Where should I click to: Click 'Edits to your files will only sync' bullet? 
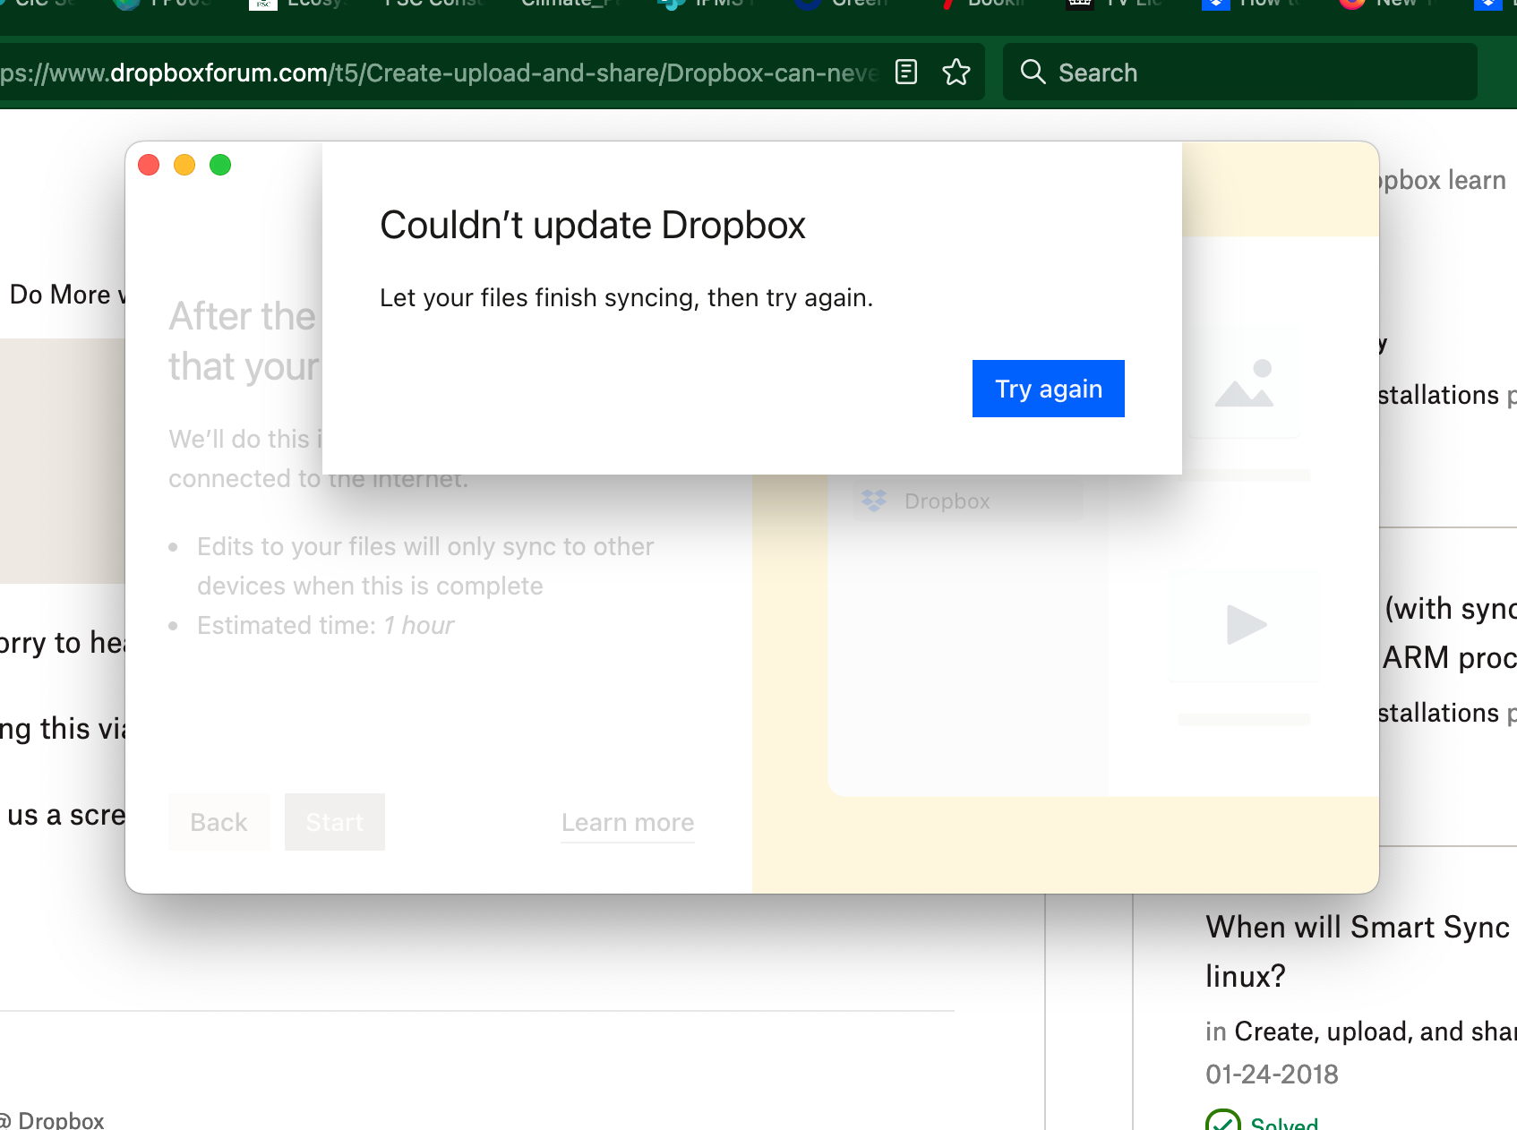click(425, 566)
